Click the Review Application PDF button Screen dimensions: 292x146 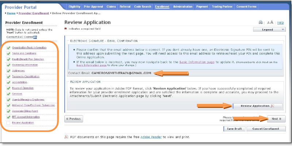click(x=258, y=106)
